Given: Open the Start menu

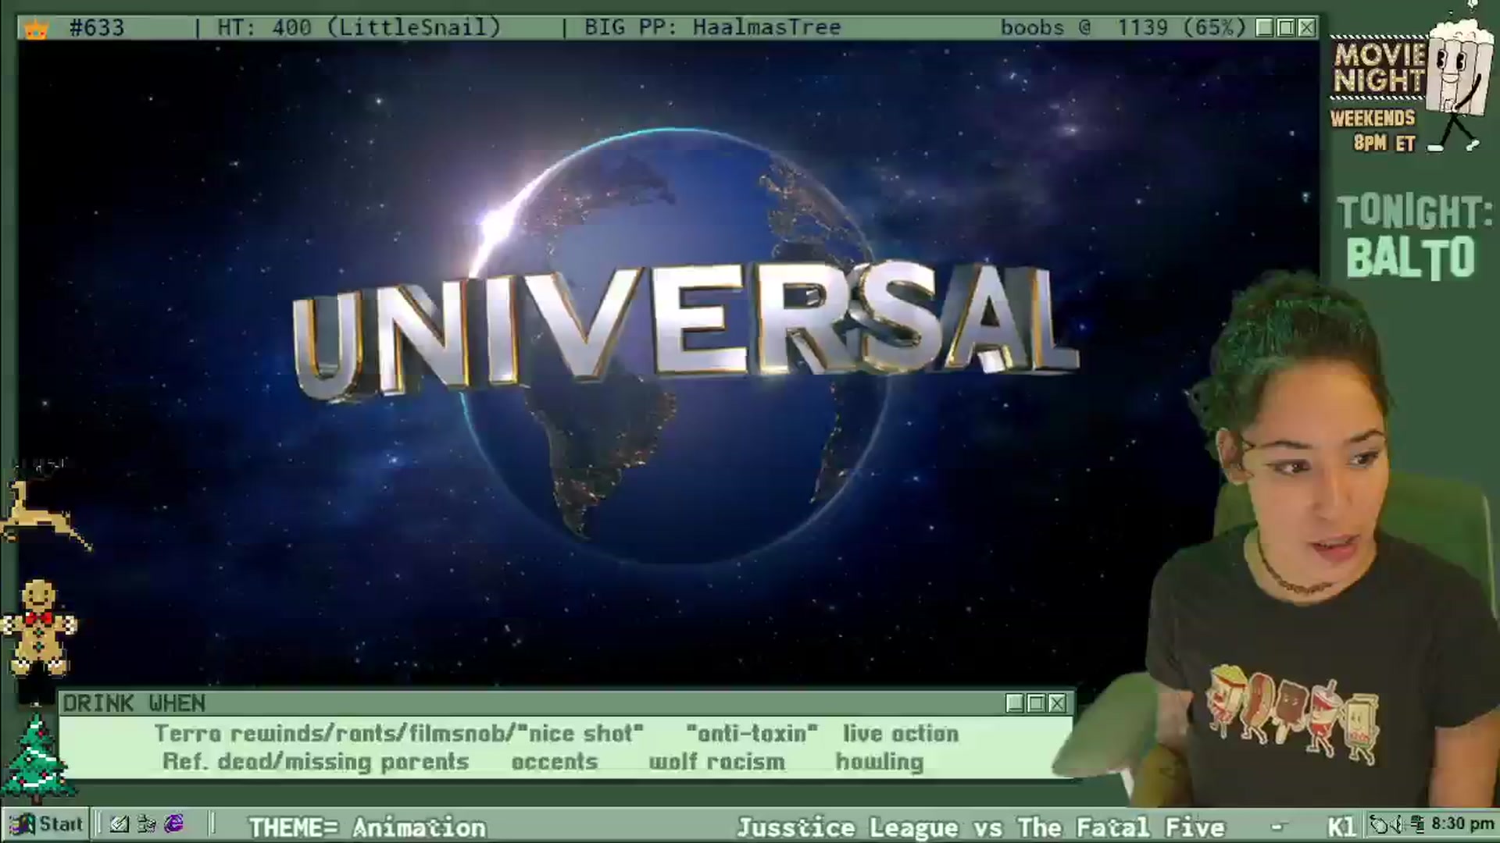Looking at the screenshot, I should click(46, 824).
